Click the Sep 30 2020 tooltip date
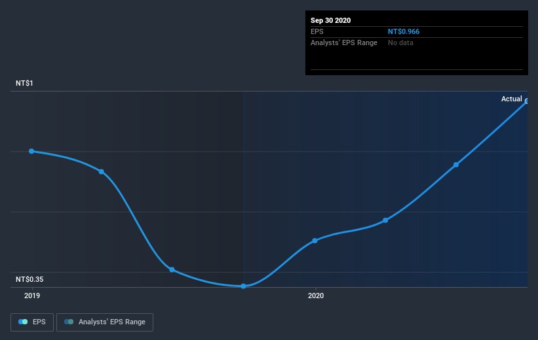Image resolution: width=538 pixels, height=340 pixels. 330,20
